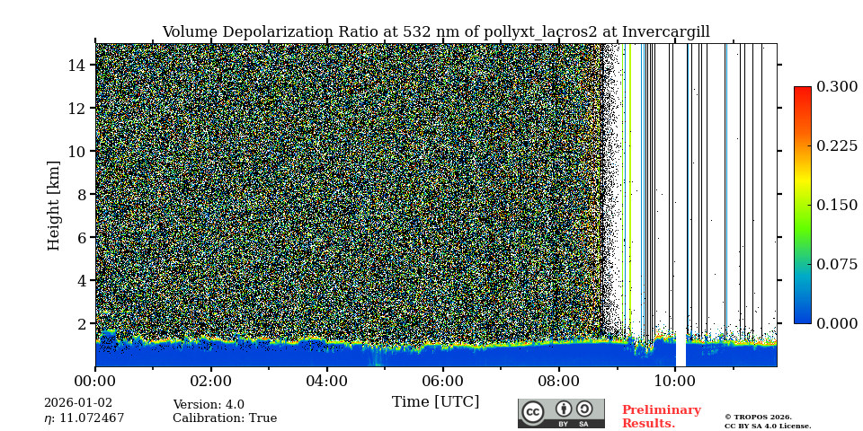Click the red Preliminary Results text

point(661,417)
